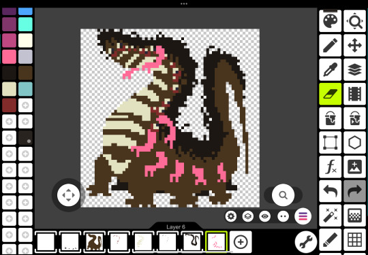Pick the Eyedropper tool
This screenshot has width=368, height=255.
[x=330, y=69]
